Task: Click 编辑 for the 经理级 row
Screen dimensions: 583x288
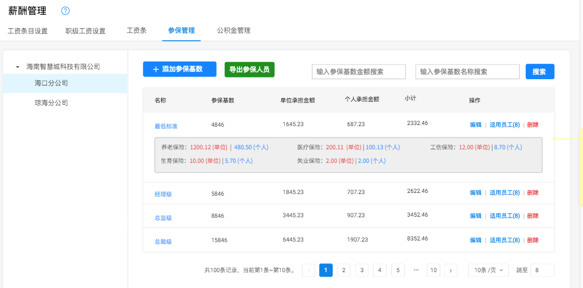Action: coord(475,193)
